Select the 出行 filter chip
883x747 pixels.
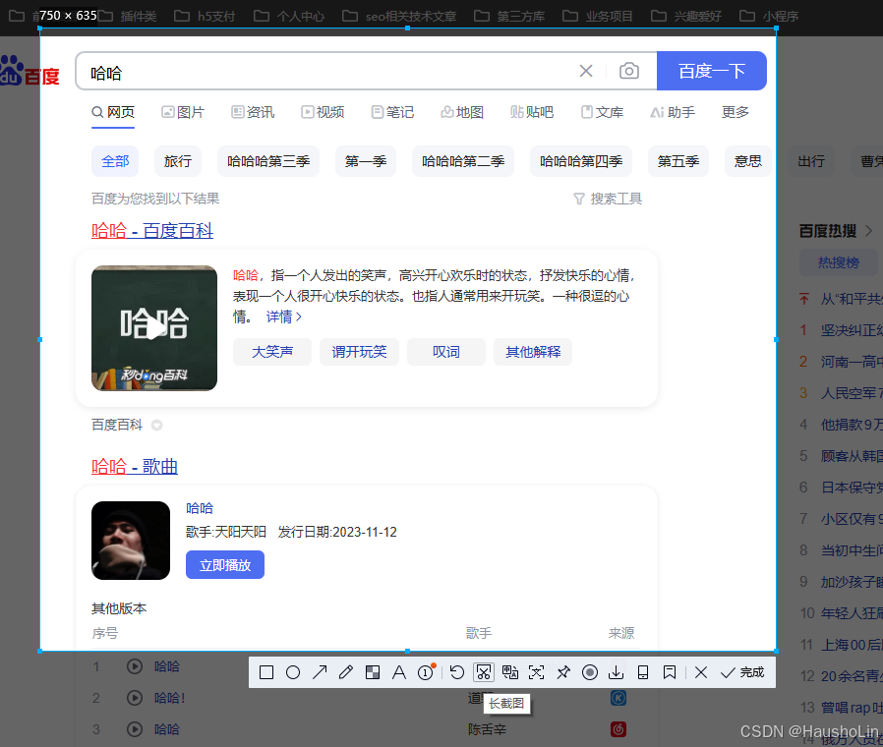[811, 161]
